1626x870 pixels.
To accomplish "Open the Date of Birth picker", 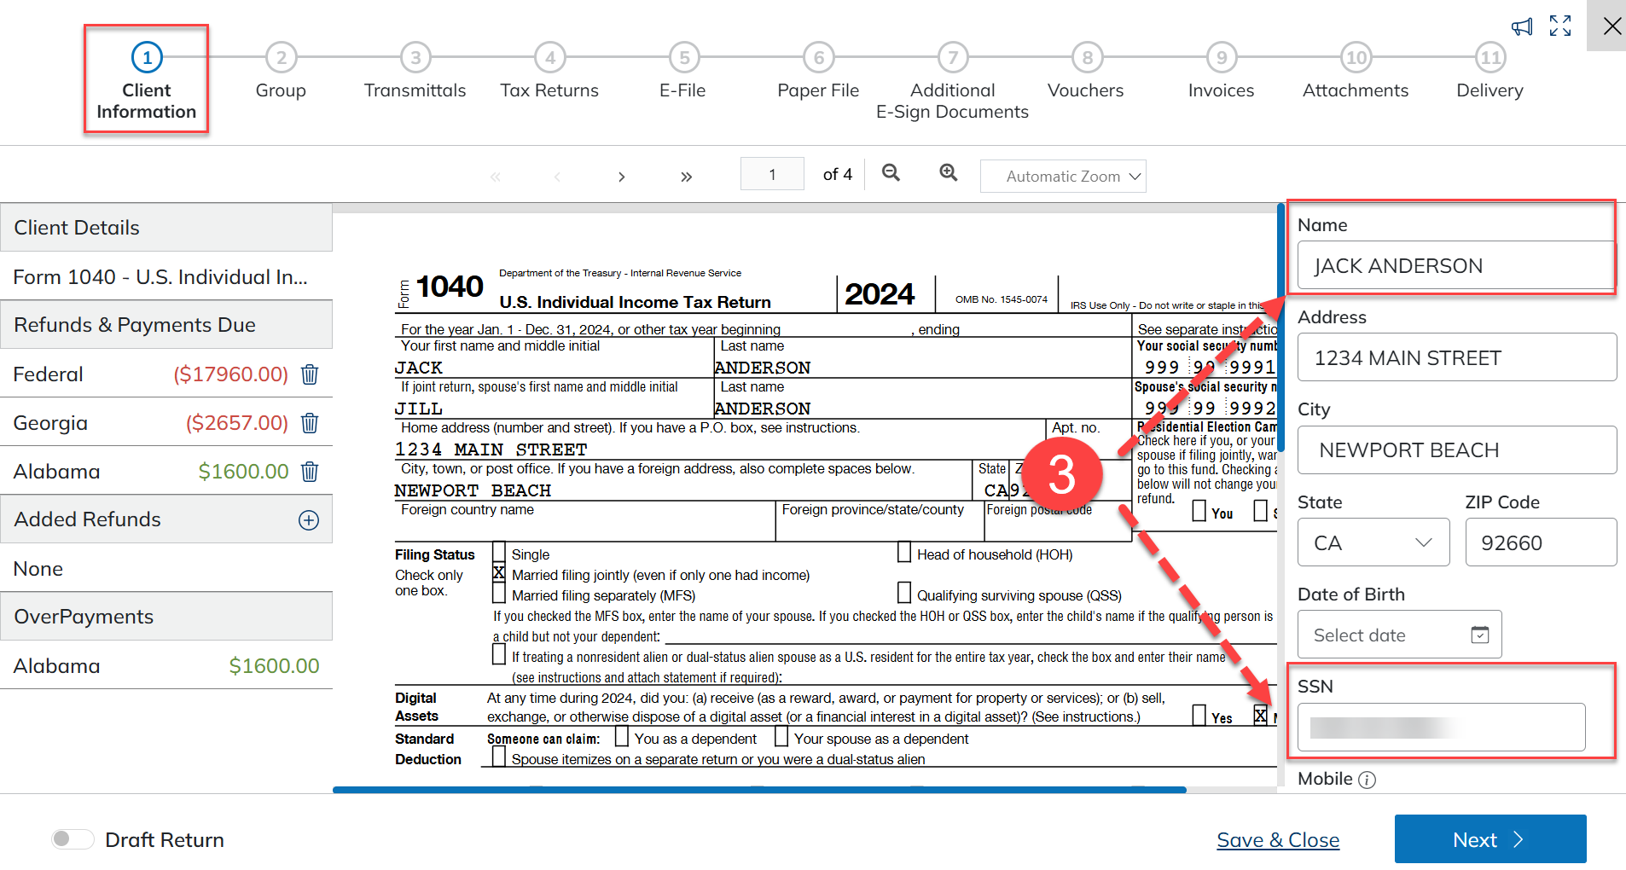I will coord(1479,635).
